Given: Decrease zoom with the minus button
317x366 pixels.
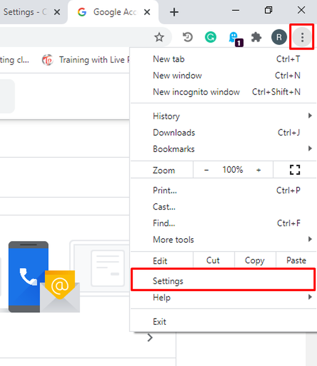Looking at the screenshot, I should coord(206,170).
